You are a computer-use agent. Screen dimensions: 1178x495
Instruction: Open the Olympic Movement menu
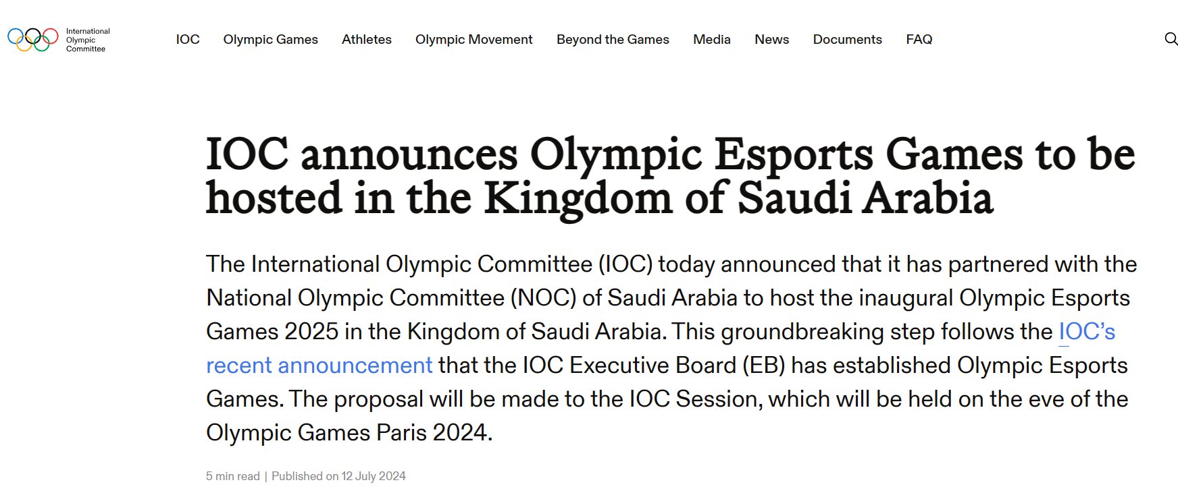(473, 40)
